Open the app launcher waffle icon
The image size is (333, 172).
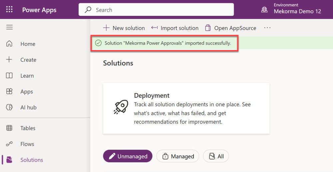click(9, 10)
